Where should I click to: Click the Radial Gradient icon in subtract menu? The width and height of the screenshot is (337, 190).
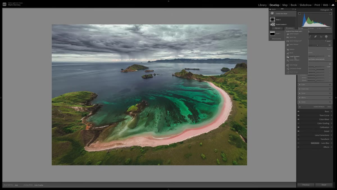[x=288, y=60]
